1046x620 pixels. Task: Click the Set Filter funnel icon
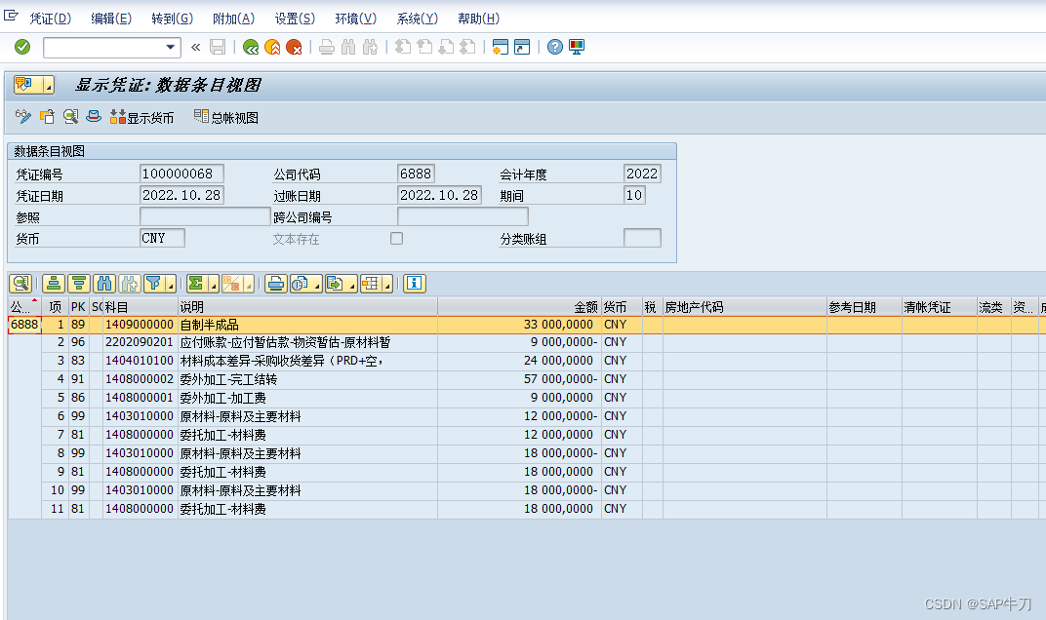(x=154, y=284)
